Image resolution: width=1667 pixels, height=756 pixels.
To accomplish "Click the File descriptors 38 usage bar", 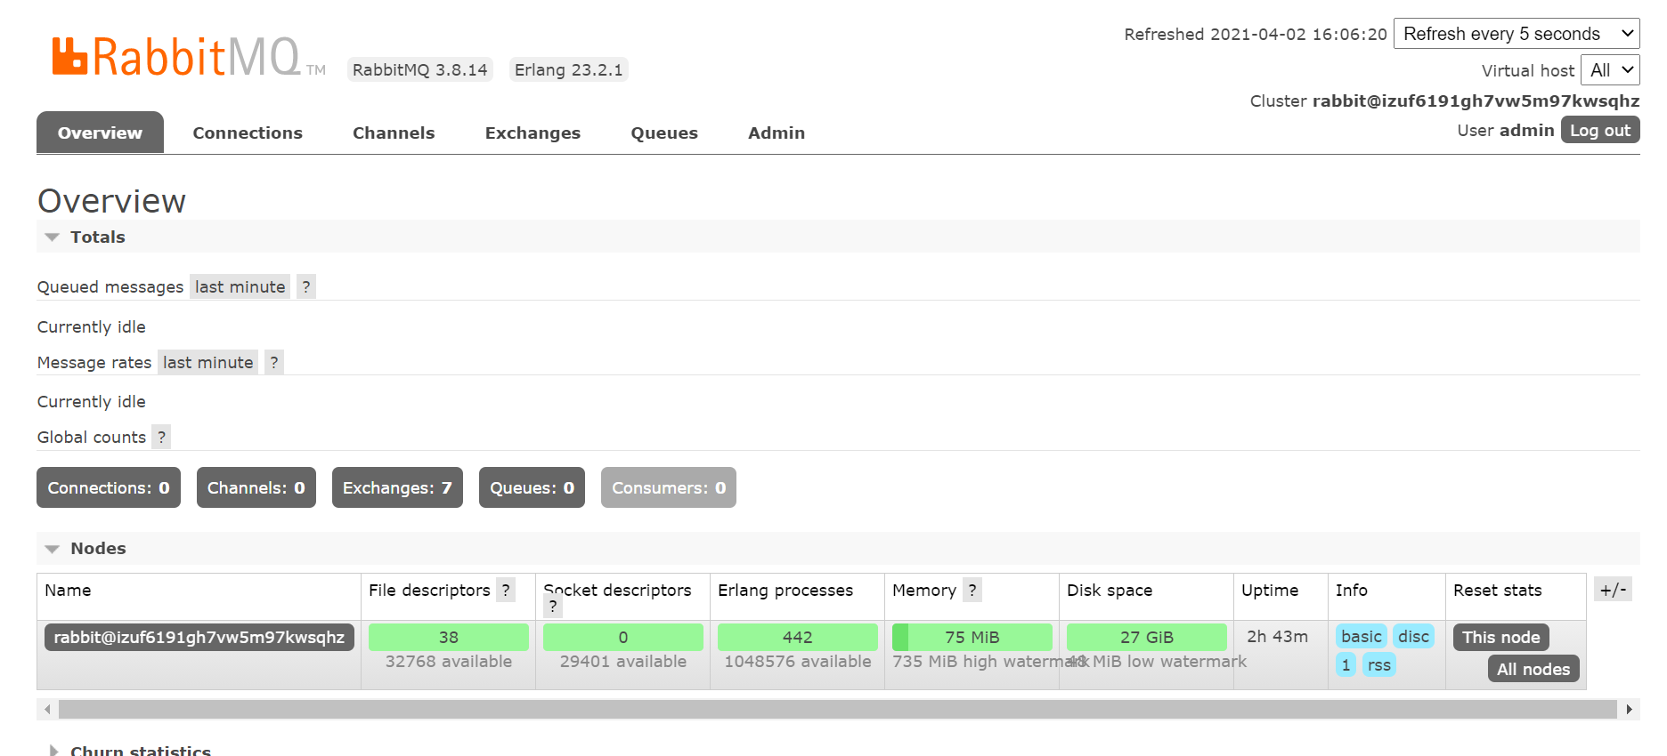I will [449, 637].
